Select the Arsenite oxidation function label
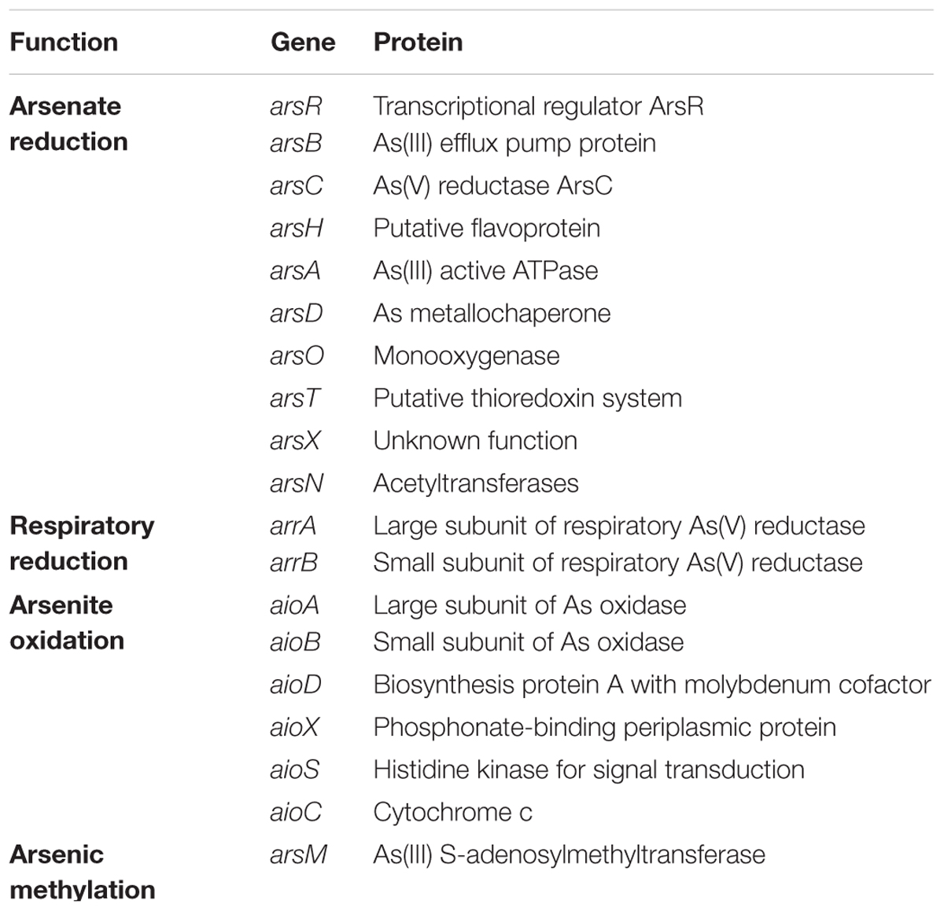 [67, 623]
